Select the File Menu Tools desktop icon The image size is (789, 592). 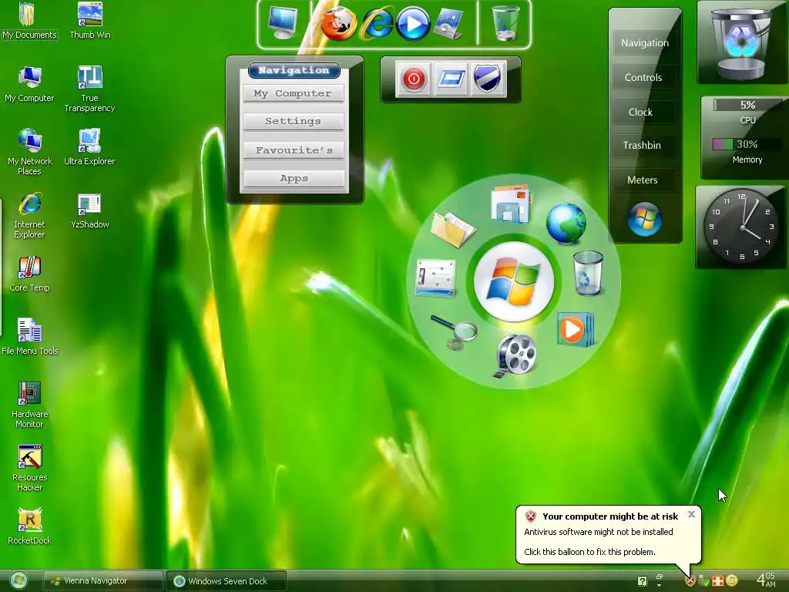pyautogui.click(x=29, y=337)
